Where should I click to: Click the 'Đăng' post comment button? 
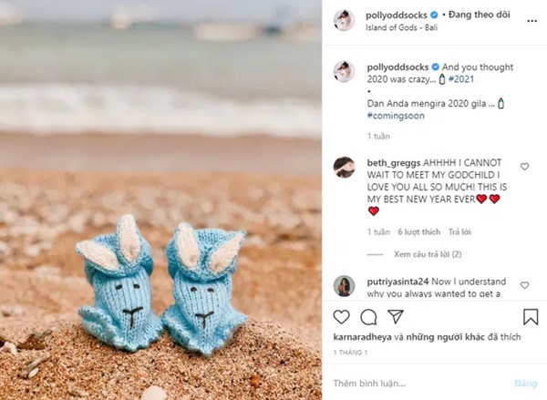click(x=526, y=384)
